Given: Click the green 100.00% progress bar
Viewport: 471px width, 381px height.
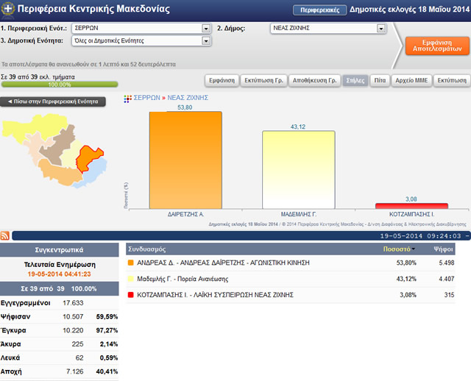Looking at the screenshot, I should (59, 85).
